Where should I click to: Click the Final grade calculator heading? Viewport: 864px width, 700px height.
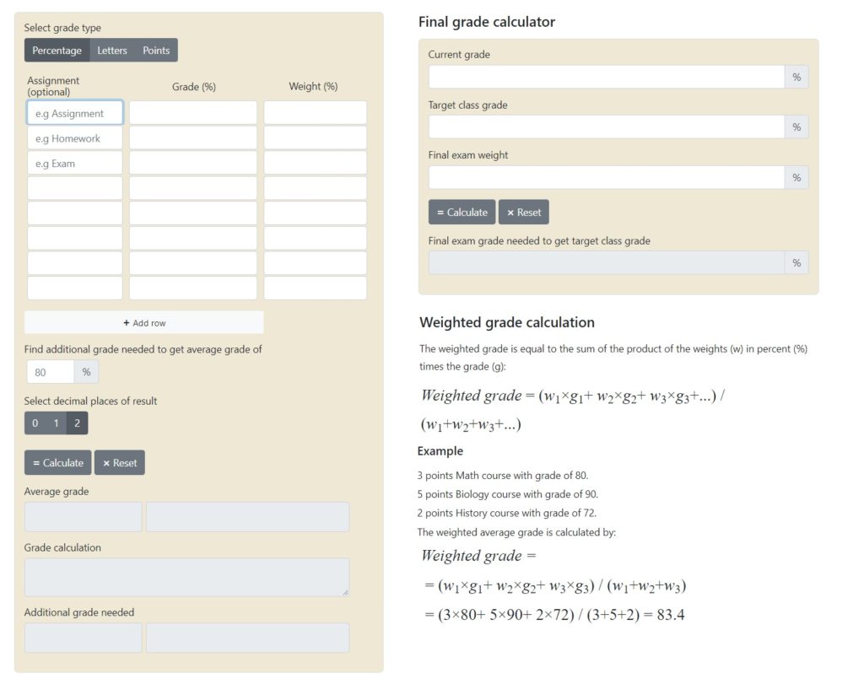click(x=486, y=22)
